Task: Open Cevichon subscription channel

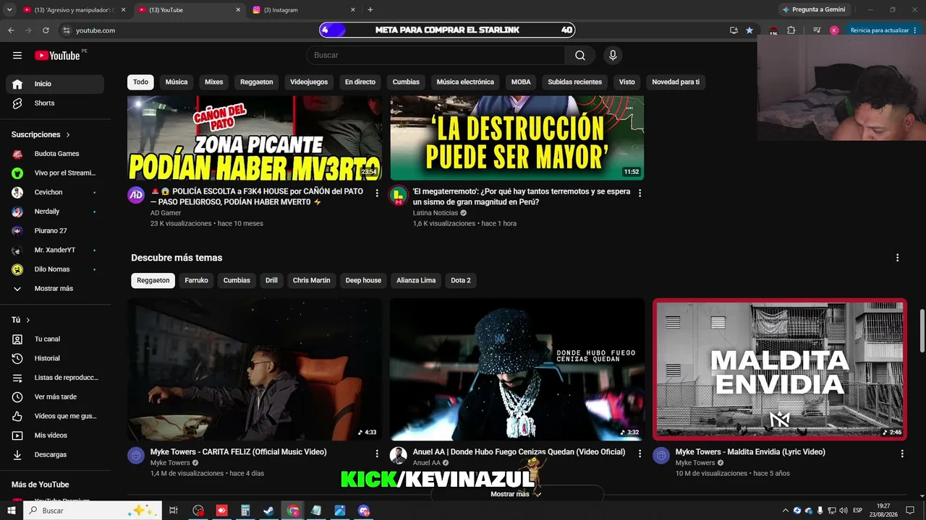Action: [55, 192]
